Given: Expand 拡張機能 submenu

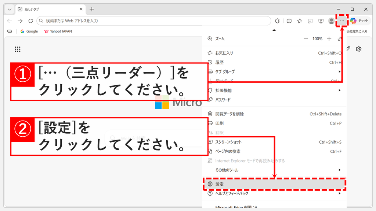Looking at the screenshot, I should point(274,90).
